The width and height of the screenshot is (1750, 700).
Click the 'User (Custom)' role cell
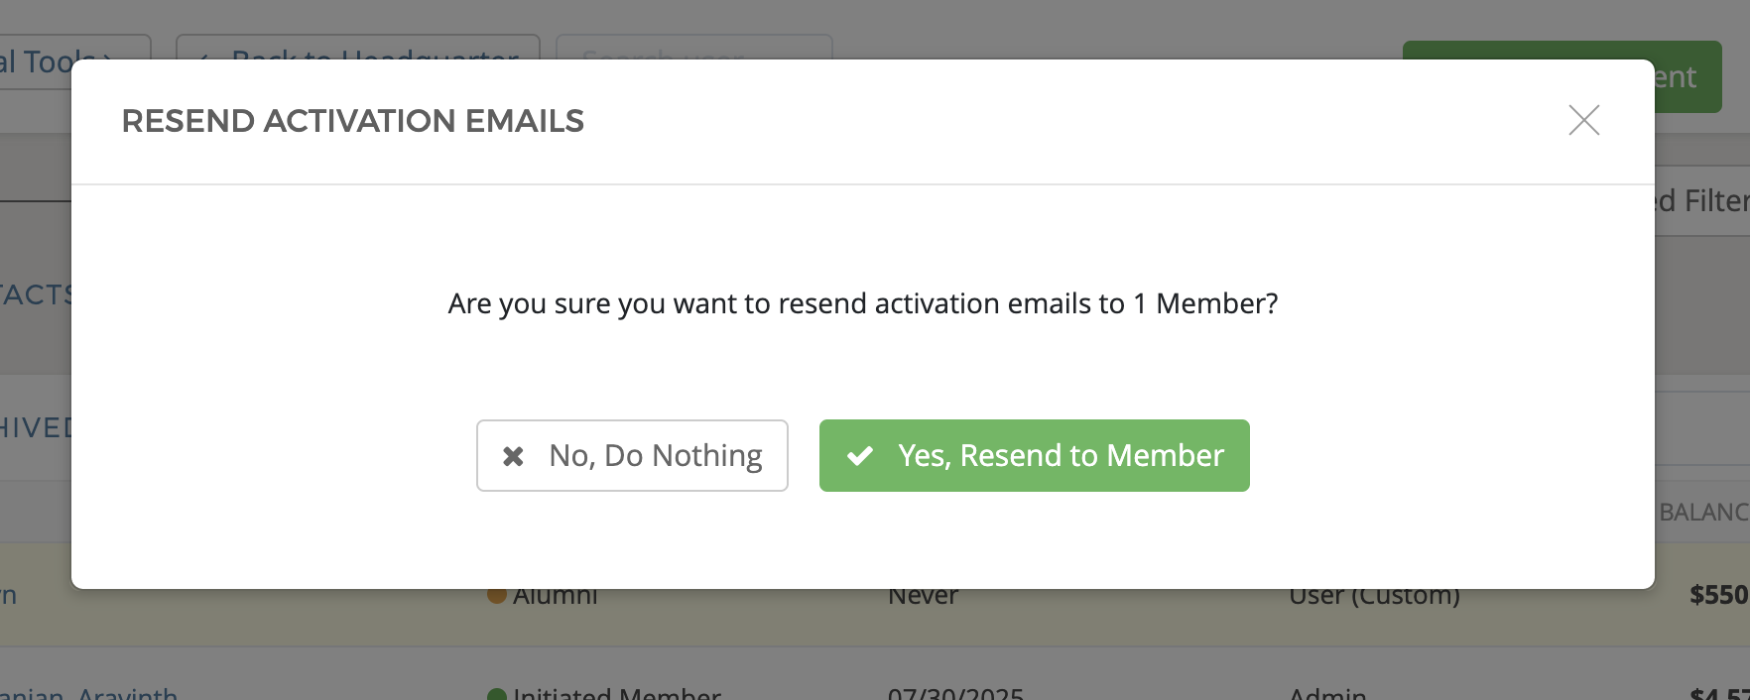point(1374,596)
